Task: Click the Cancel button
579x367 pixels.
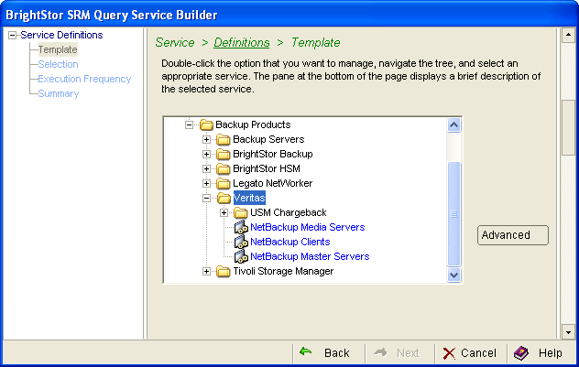Action: [x=470, y=353]
